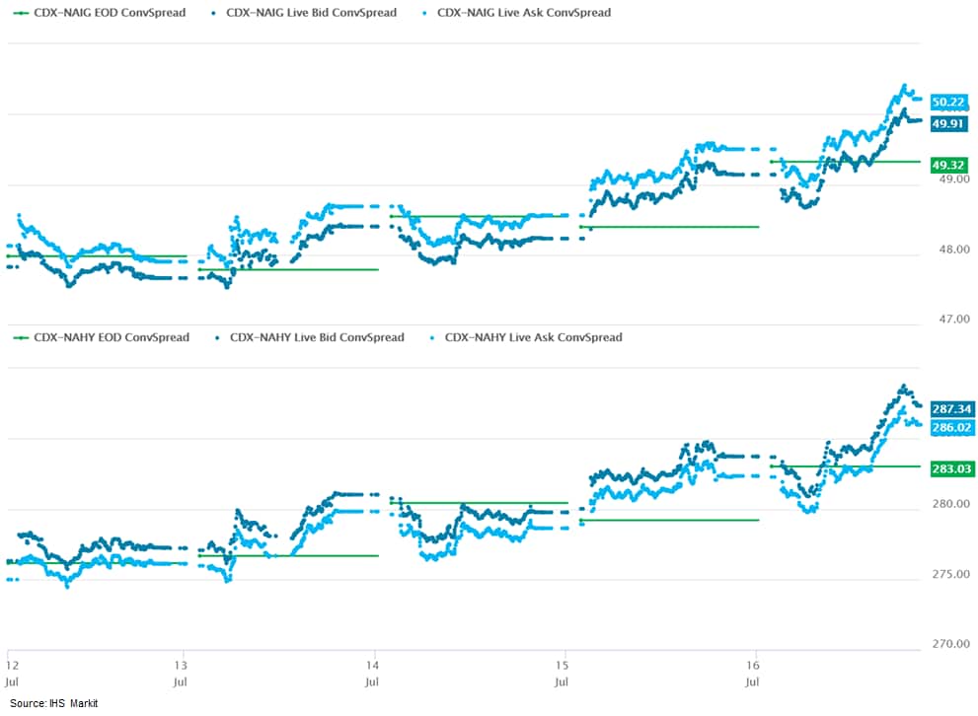Toggle the CDX-NAHY EOD ConvSpread legend series

click(101, 337)
